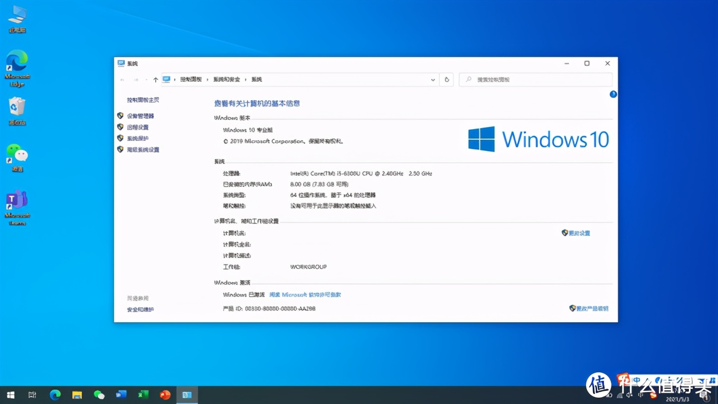Refresh the address bar with the refresh icon
718x404 pixels.
pyautogui.click(x=447, y=80)
